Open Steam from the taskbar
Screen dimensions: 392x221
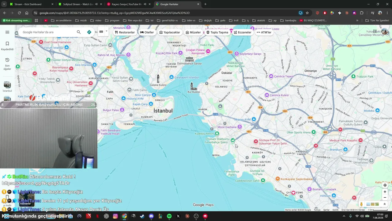pyautogui.click(x=142, y=216)
